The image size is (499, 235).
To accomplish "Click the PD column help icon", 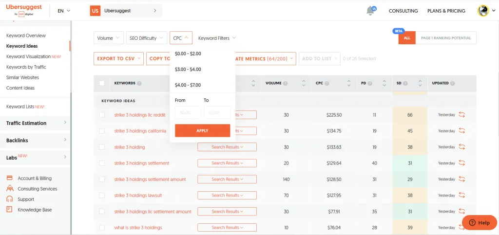I will tap(370, 83).
